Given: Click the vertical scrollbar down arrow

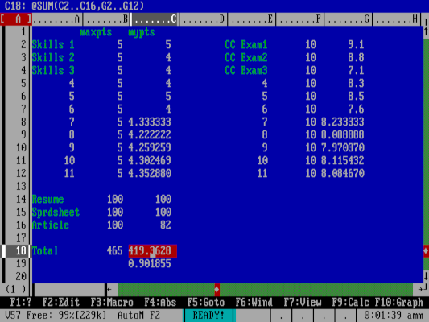Looking at the screenshot, I should 426,276.
